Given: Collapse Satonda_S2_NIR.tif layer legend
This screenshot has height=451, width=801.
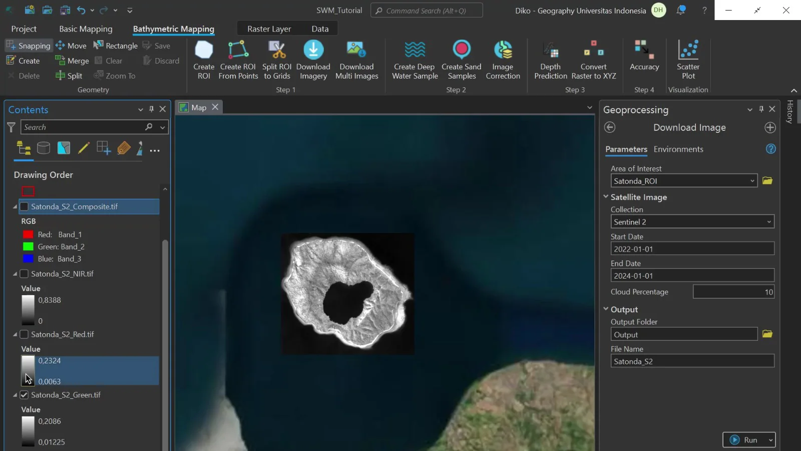Looking at the screenshot, I should pyautogui.click(x=15, y=274).
